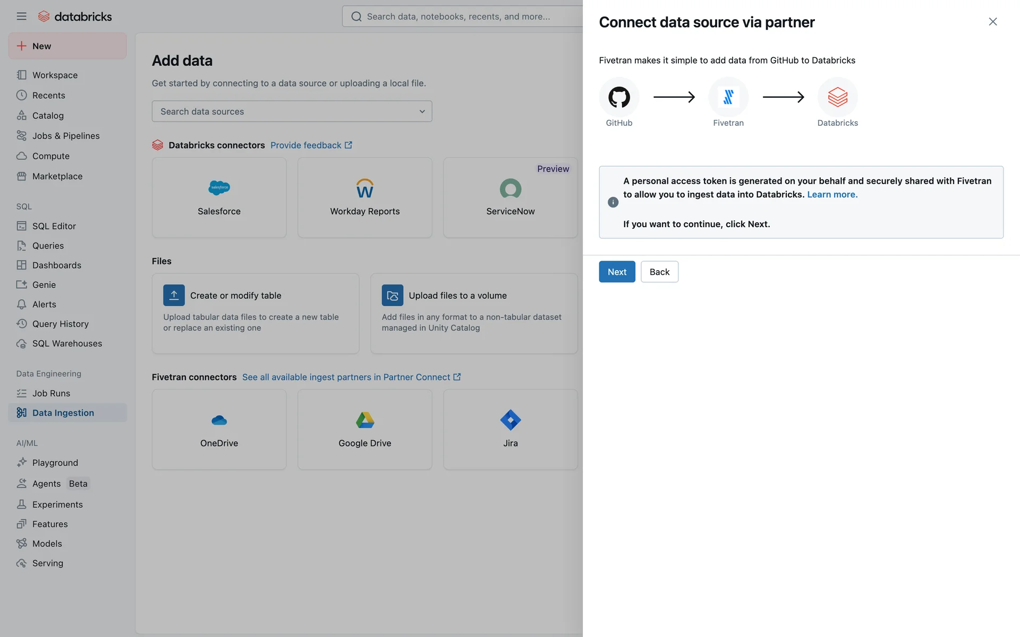Click the info icon in token notice
The height and width of the screenshot is (637, 1020).
click(x=613, y=202)
